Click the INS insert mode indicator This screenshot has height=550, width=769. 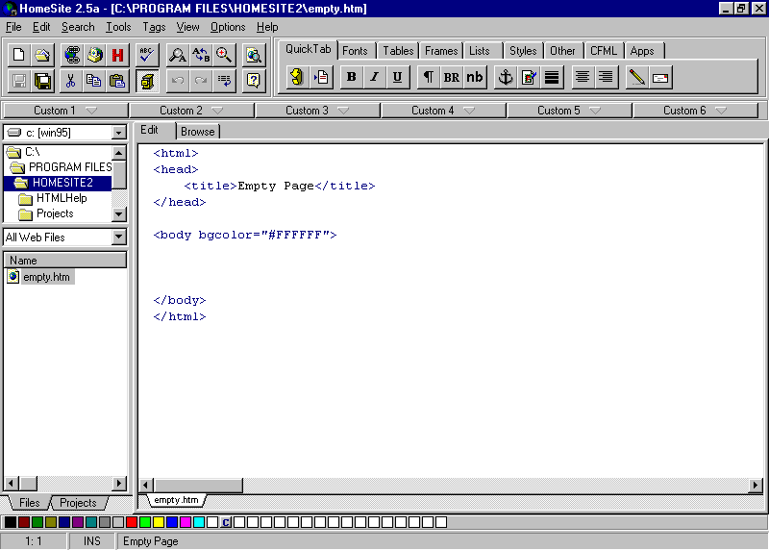91,541
